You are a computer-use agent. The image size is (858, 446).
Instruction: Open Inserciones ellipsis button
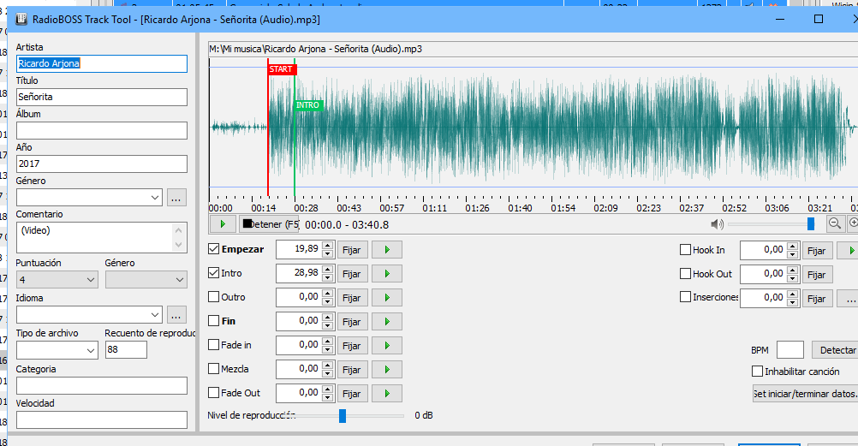pyautogui.click(x=849, y=298)
